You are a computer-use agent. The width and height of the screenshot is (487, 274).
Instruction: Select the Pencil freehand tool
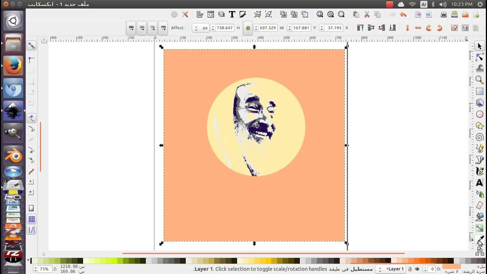(x=479, y=148)
